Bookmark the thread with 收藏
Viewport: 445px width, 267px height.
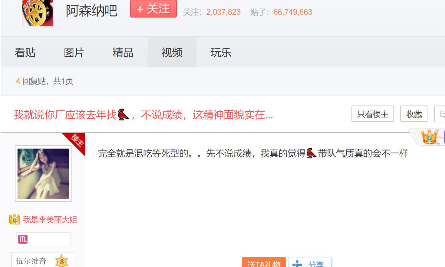pyautogui.click(x=414, y=114)
